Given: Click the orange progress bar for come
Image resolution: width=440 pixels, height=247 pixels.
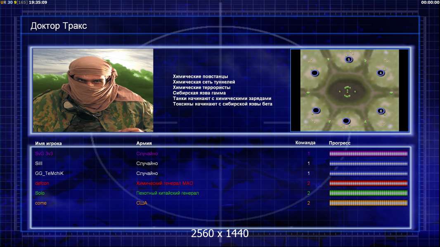Looking at the screenshot, I should pos(368,203).
